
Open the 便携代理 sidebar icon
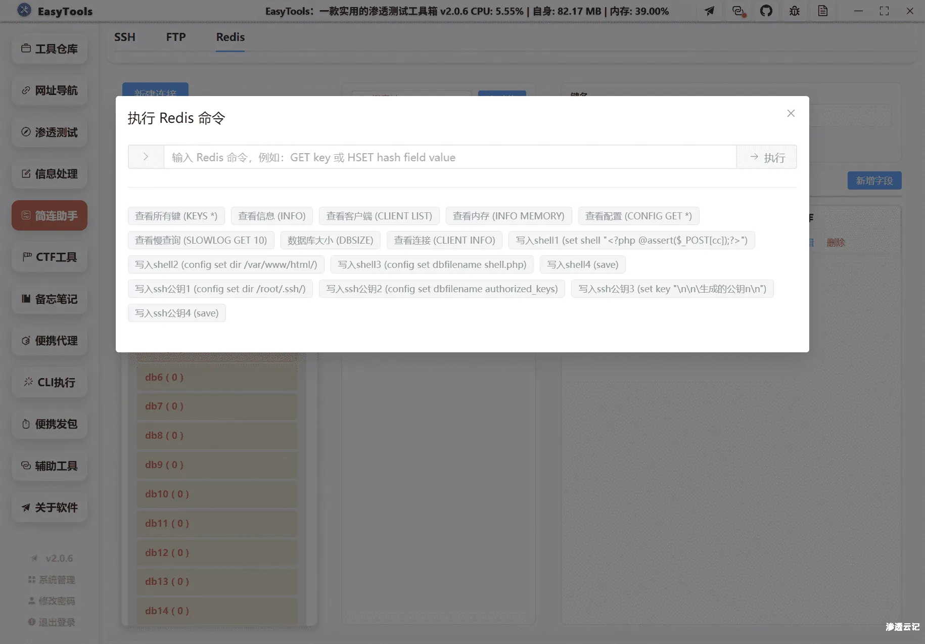(x=49, y=341)
